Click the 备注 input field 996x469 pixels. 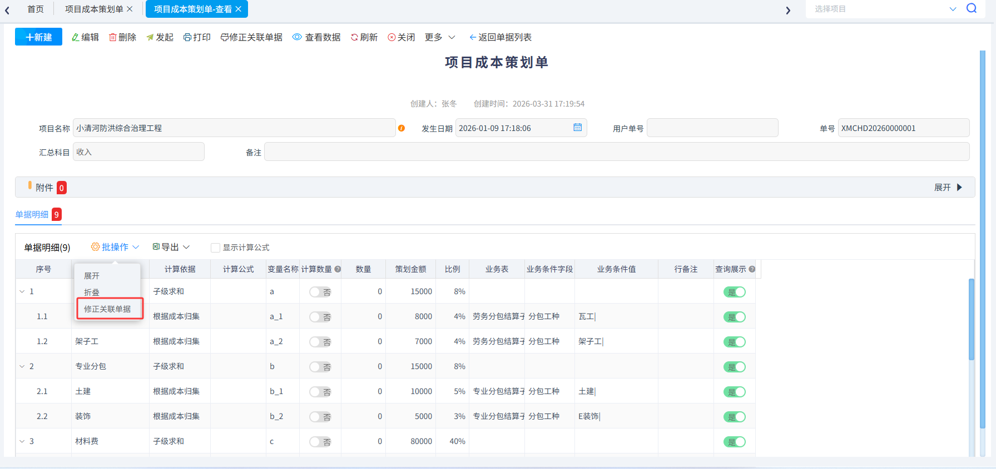617,152
